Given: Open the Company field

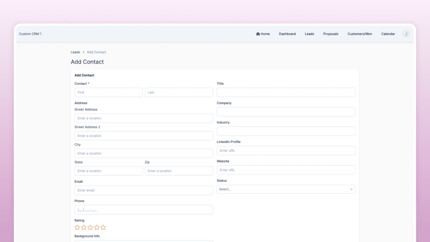Looking at the screenshot, I should point(286,111).
